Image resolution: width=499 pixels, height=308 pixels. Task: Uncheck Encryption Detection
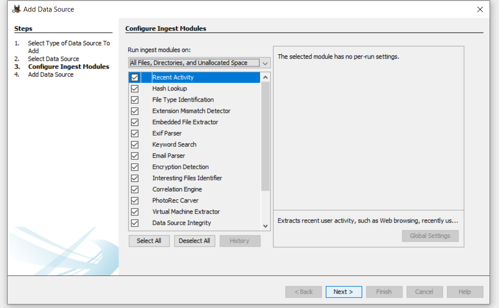click(x=135, y=167)
